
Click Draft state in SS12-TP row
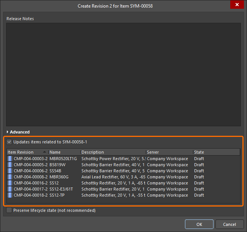tap(199, 195)
